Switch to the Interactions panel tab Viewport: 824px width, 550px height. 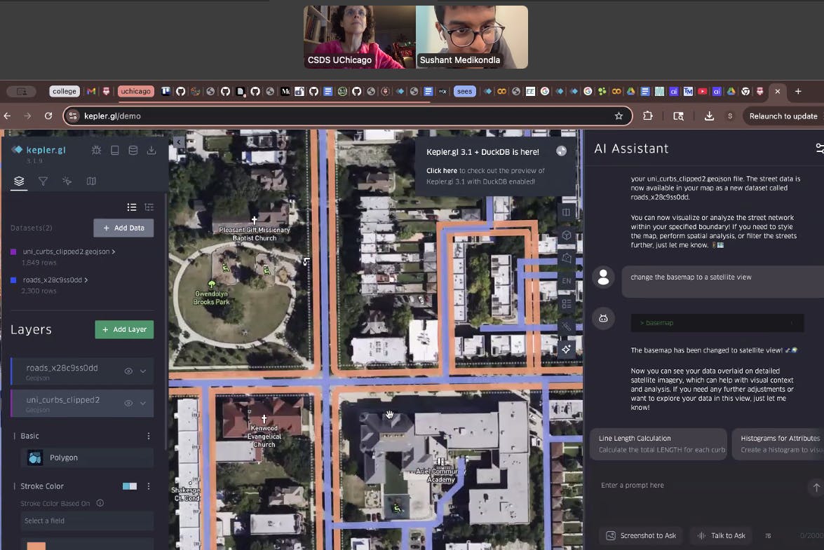[x=67, y=181]
